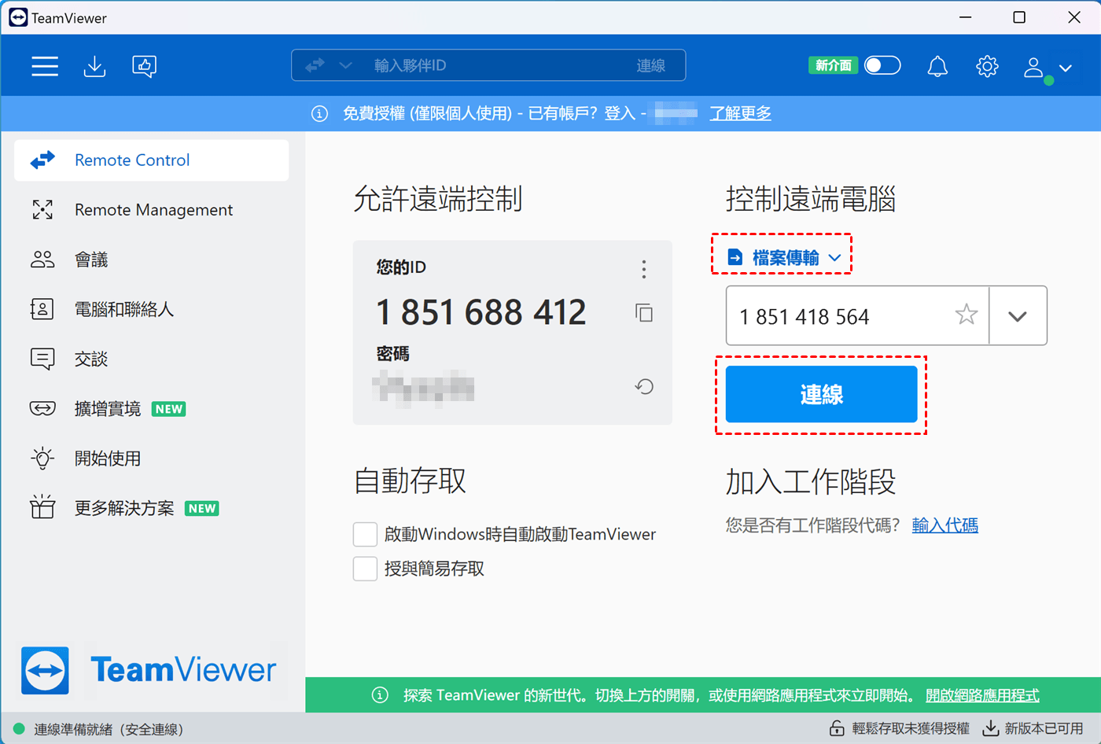Expand the partner ID history dropdown
Viewport: 1101px width, 744px height.
point(1018,316)
